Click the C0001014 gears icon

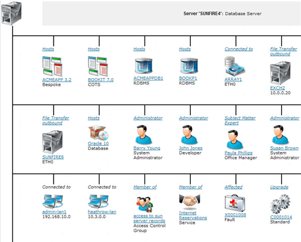tap(281, 204)
